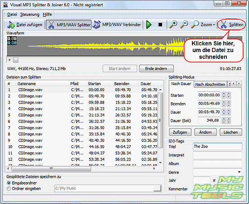249x204 pixels.
Task: Select the MP3/WAV Splitter mode
Action: (x=69, y=25)
